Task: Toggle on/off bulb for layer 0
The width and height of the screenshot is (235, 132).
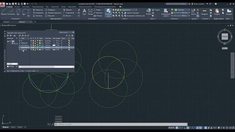Action: pyautogui.click(x=31, y=41)
